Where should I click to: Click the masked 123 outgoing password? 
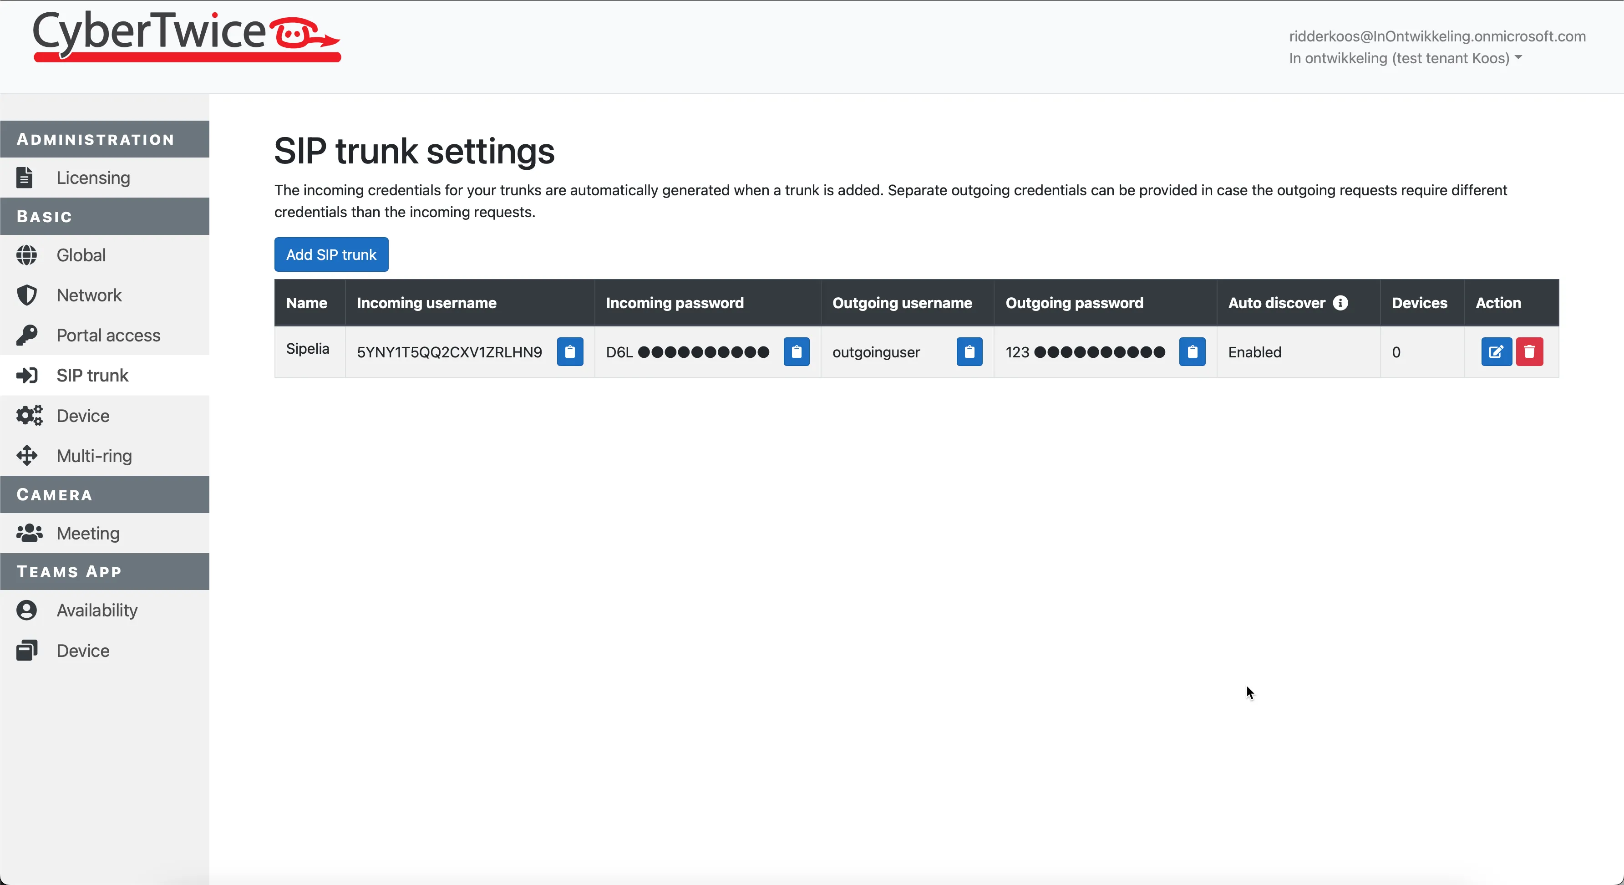(x=1085, y=352)
